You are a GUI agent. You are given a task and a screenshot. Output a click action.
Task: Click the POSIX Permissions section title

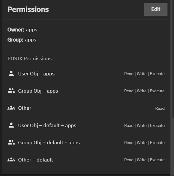click(29, 59)
